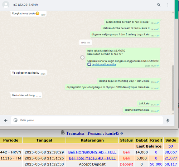The image size is (179, 167).
Task: Open contact profile avatar picture
Action: pyautogui.click(x=6, y=5)
